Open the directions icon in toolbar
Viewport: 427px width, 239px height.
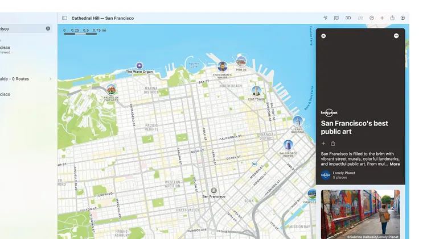372,18
